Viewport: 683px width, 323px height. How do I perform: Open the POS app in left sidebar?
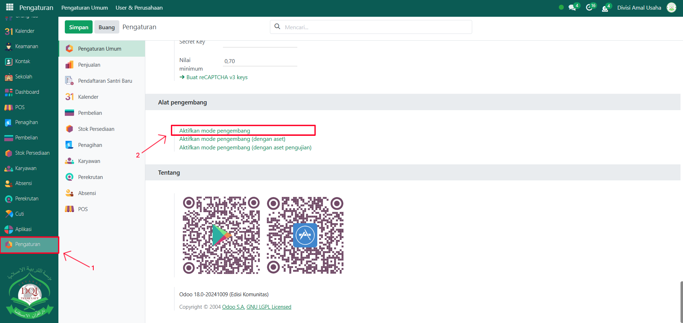9,107
